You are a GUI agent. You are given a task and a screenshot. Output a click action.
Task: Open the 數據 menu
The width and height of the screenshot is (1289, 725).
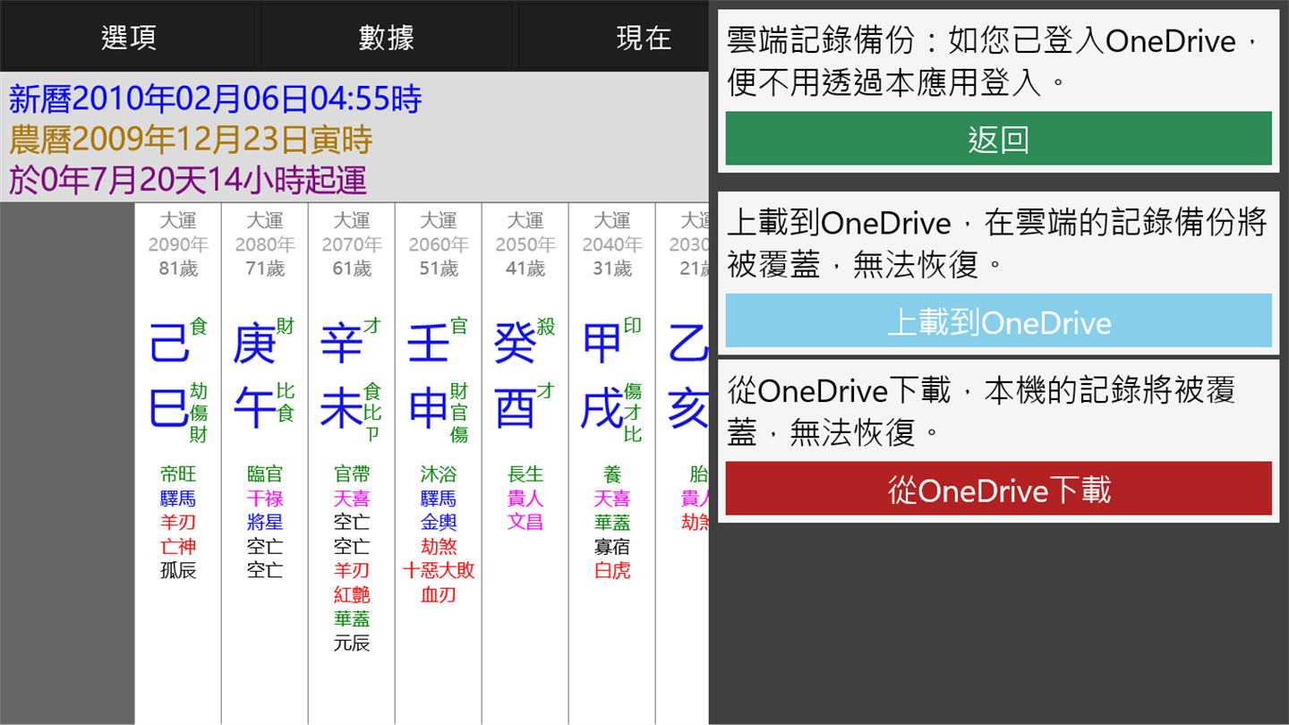(x=386, y=37)
